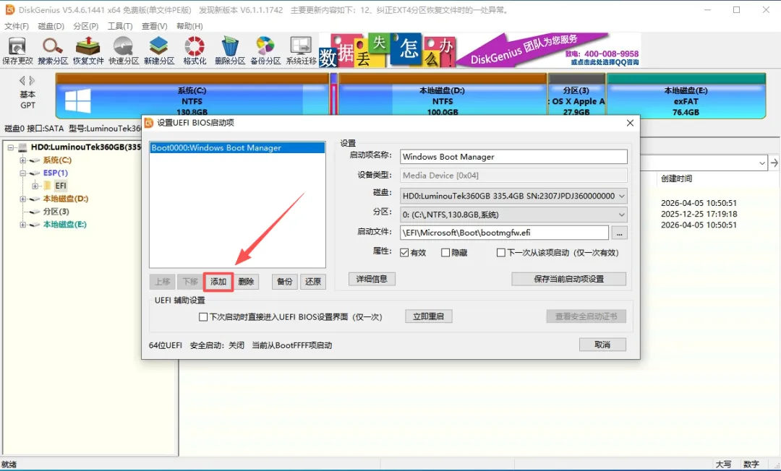Toggle the 隐藏 (hidden) checkbox
Image resolution: width=781 pixels, height=471 pixels.
445,253
